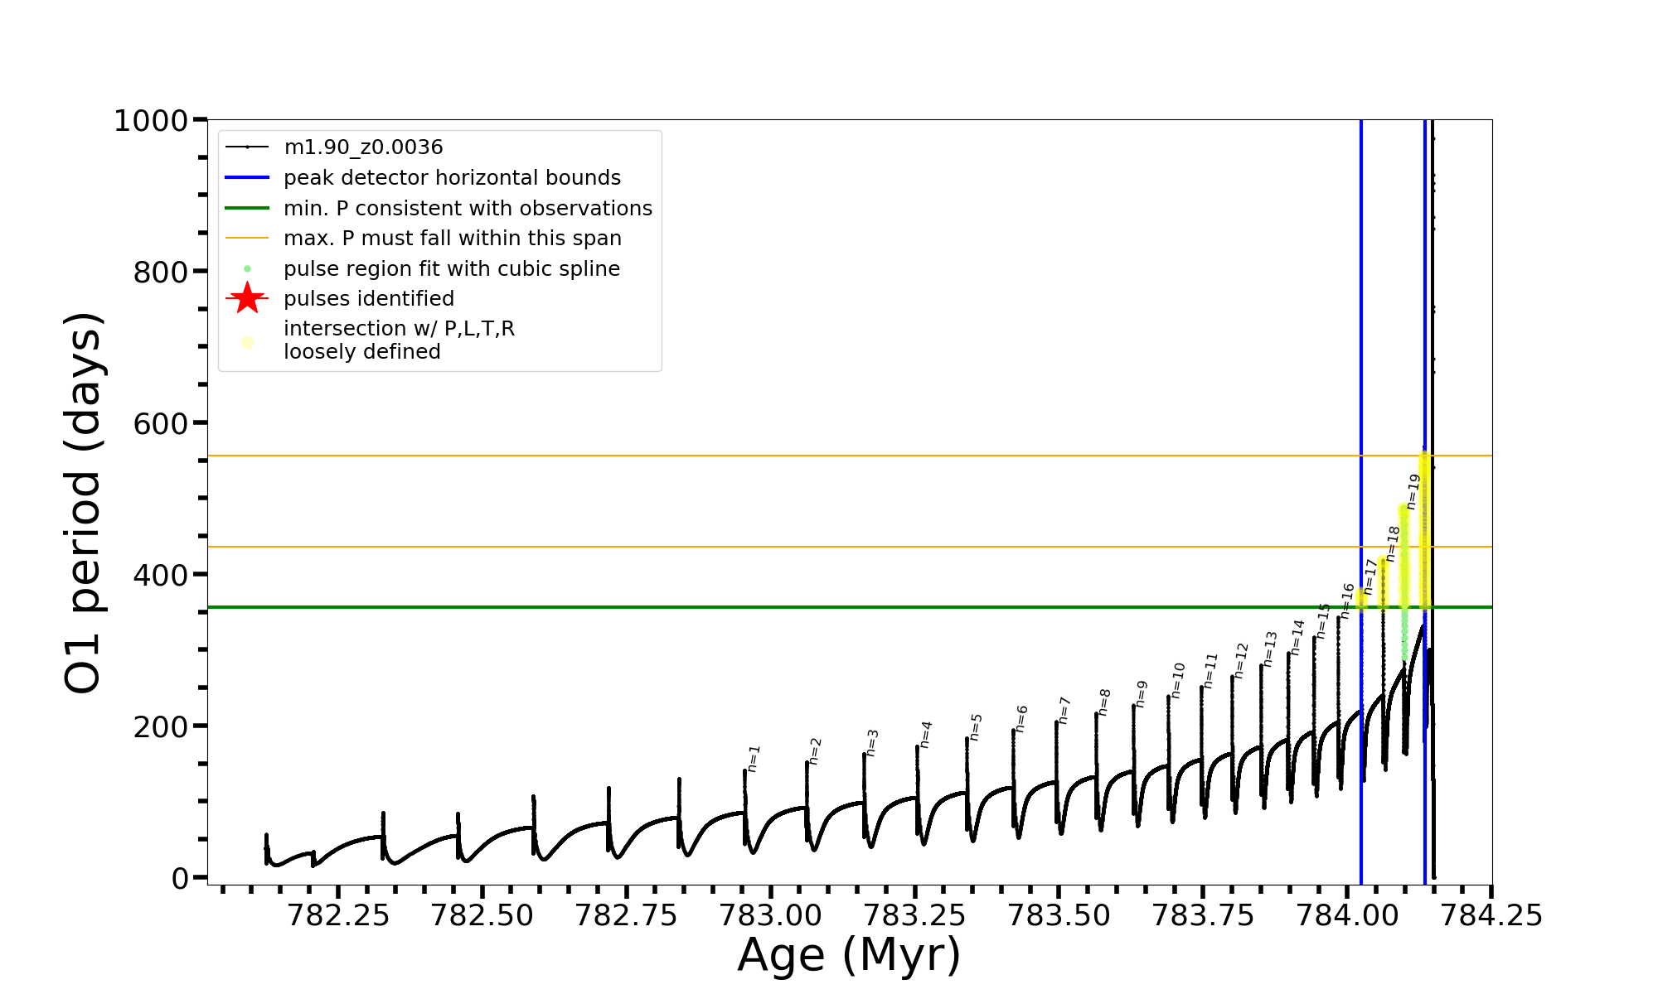Click the 'peak detector horizontal bounds' legend text
This screenshot has width=1658, height=994.
[452, 178]
